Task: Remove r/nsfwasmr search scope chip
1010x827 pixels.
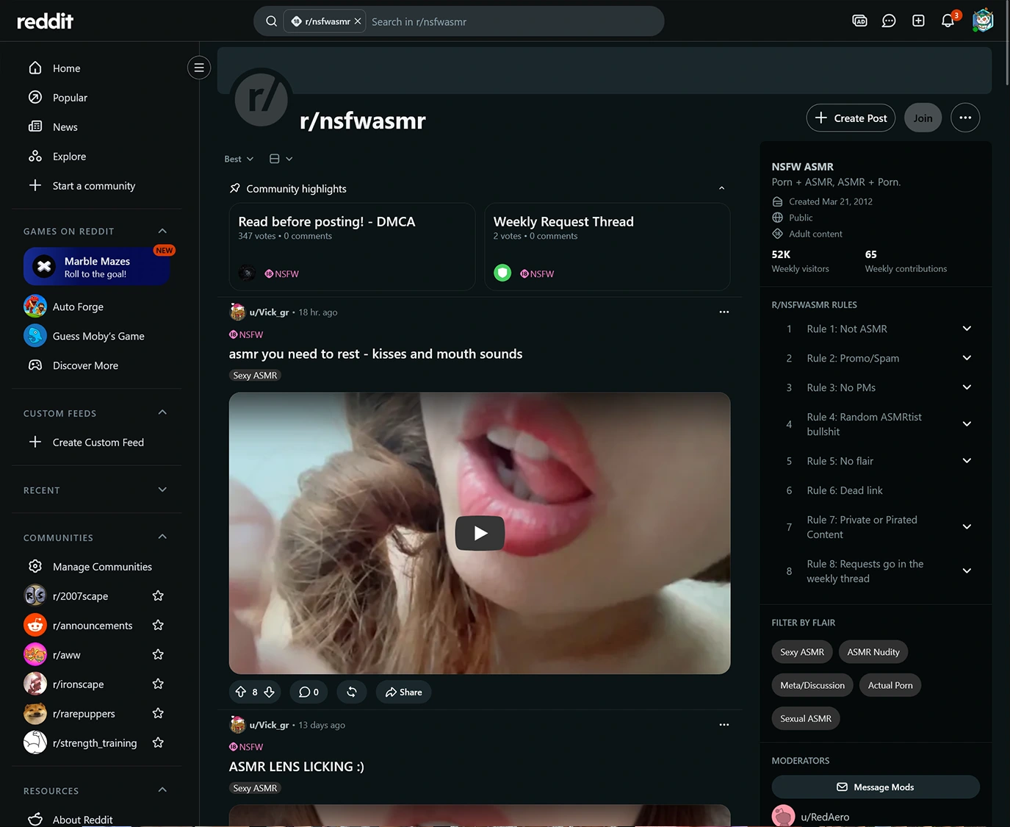Action: pyautogui.click(x=358, y=21)
